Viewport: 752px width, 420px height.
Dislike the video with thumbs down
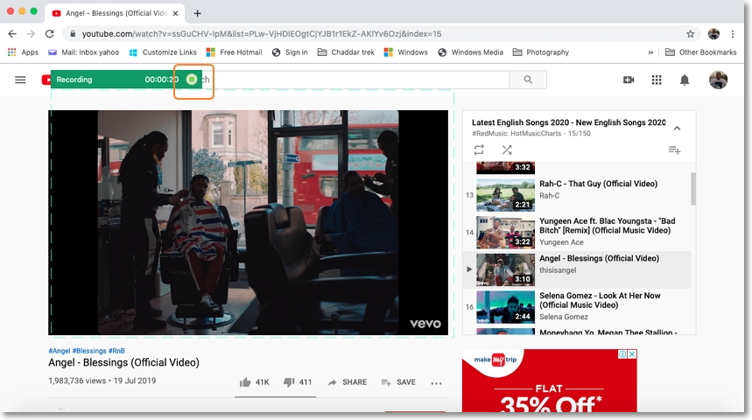289,382
